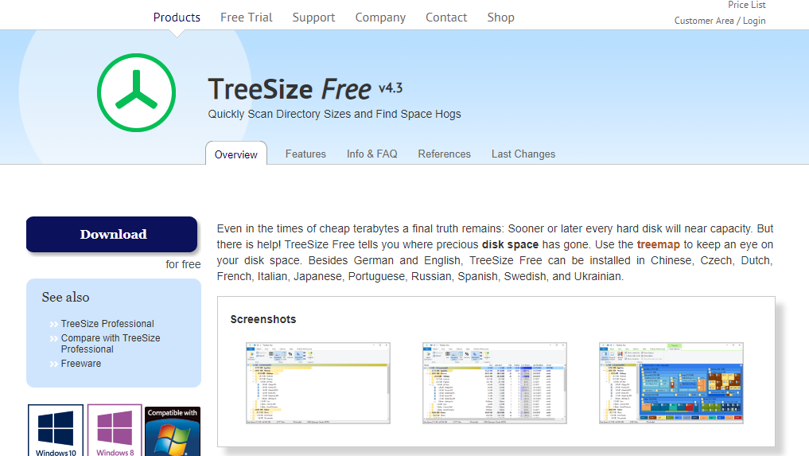The width and height of the screenshot is (809, 456).
Task: Click the 'for free' label
Action: [183, 264]
